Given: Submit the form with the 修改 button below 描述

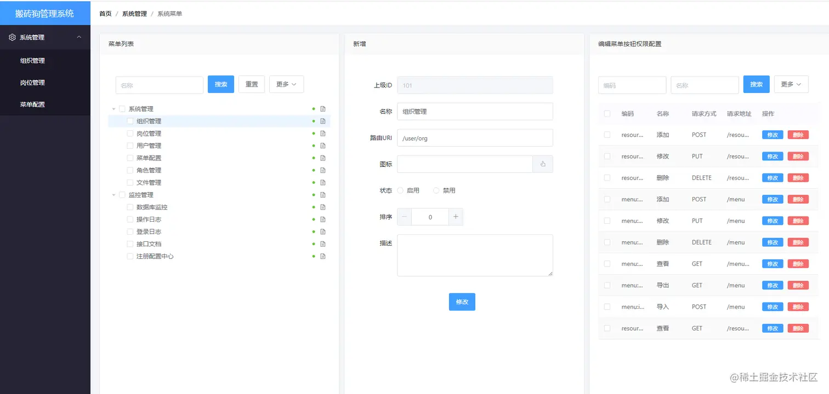Looking at the screenshot, I should [462, 302].
